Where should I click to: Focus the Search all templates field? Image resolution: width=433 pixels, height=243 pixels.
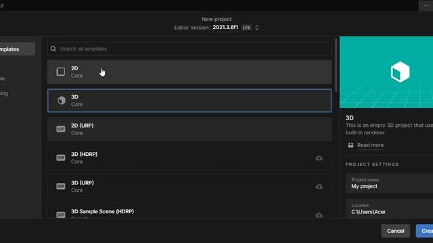pos(189,49)
